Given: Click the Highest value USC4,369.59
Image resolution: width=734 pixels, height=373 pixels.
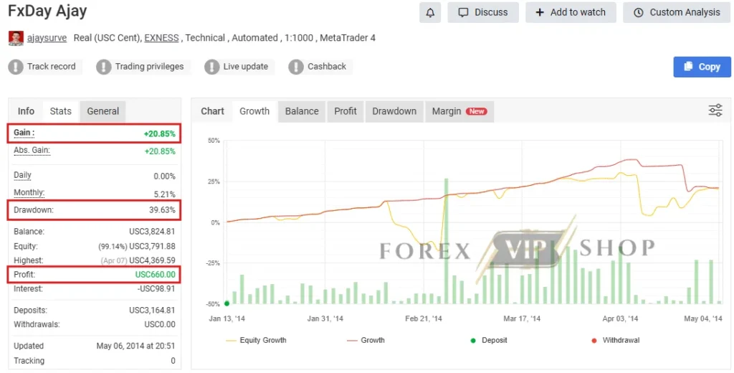Looking at the screenshot, I should pyautogui.click(x=152, y=260).
